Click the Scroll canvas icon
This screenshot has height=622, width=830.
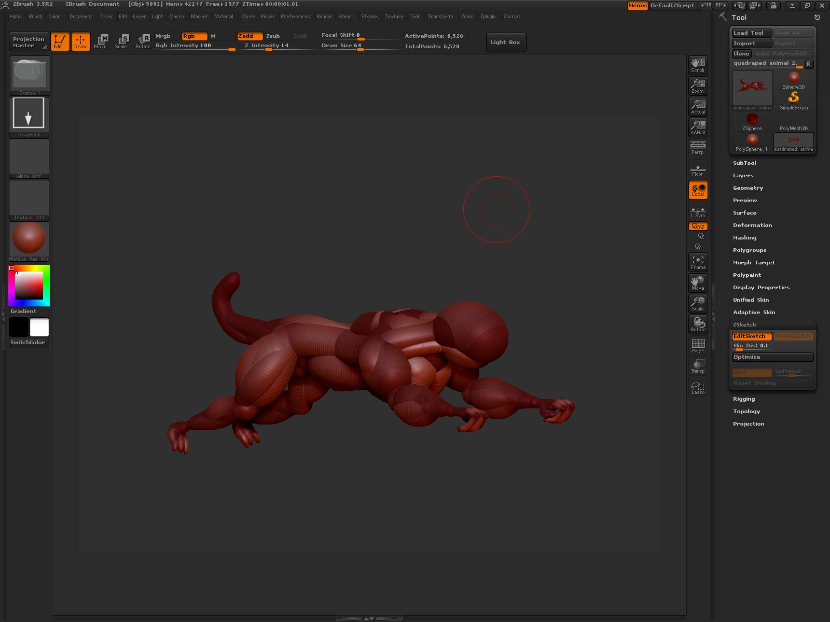(698, 65)
